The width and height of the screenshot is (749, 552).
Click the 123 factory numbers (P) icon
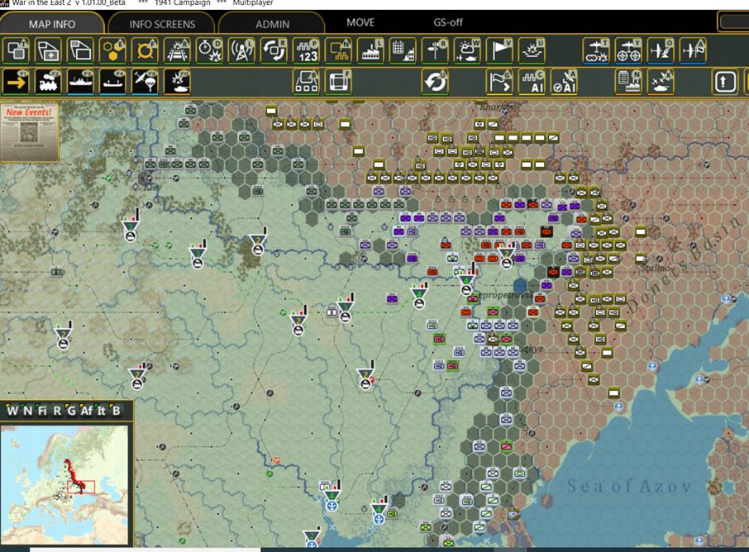(306, 50)
